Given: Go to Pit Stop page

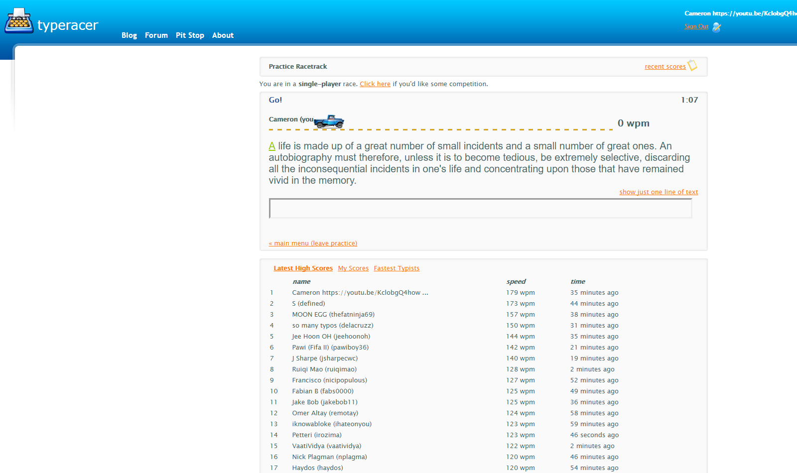Looking at the screenshot, I should click(x=190, y=35).
